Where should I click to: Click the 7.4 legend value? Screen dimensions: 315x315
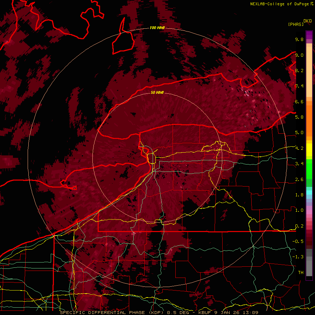coord(299,86)
